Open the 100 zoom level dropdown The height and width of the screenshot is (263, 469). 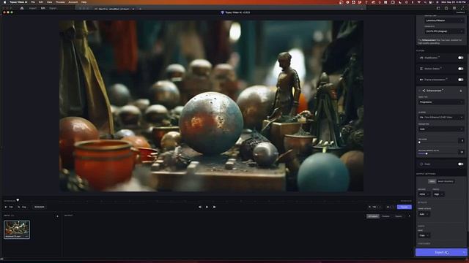375,207
